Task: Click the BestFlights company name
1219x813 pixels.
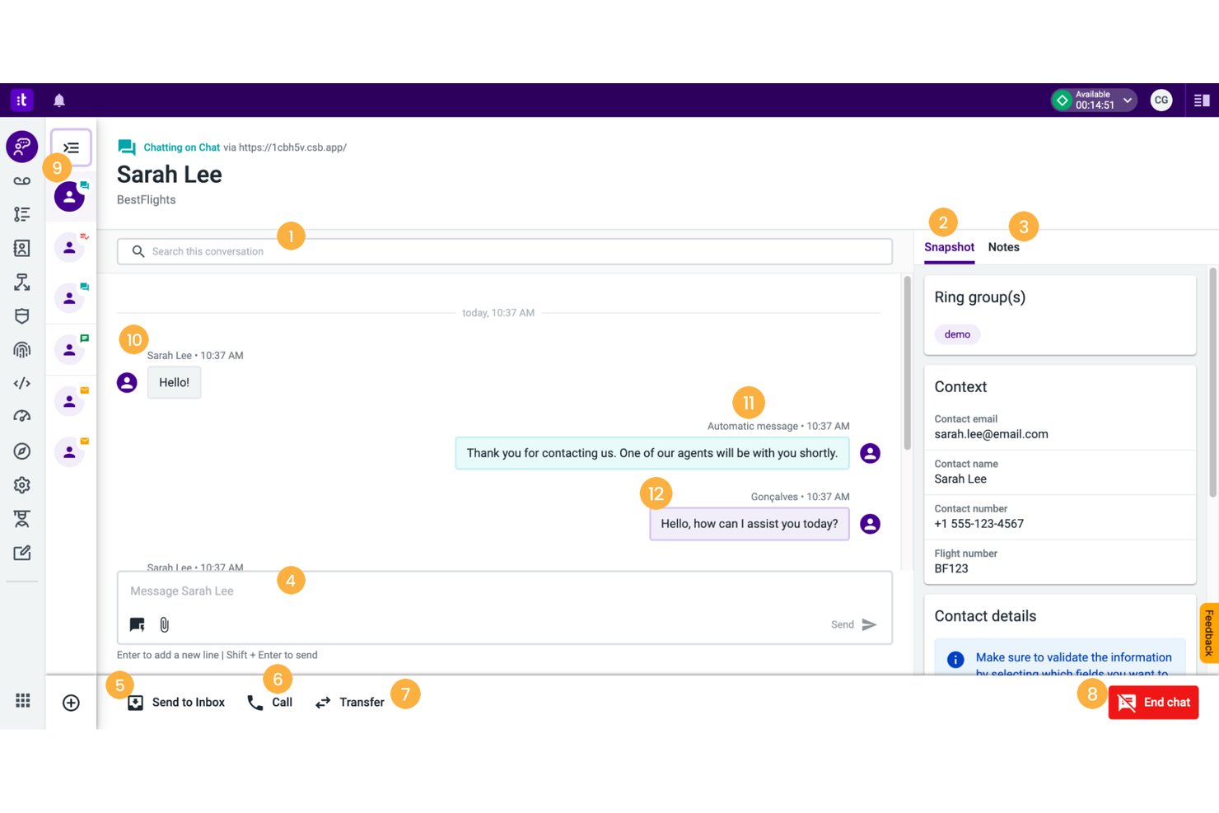Action: coord(147,200)
